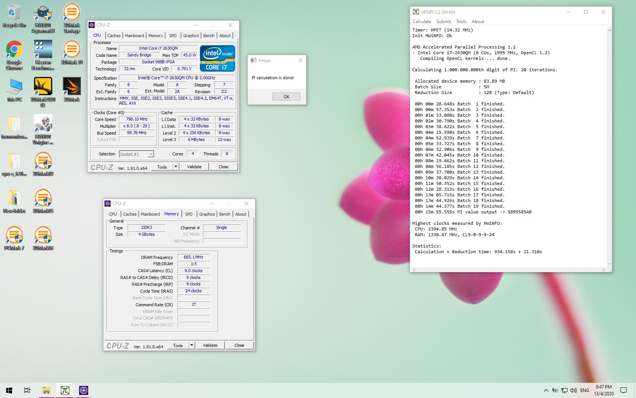Click Close button in lower CPU-Z window
This screenshot has width=636, height=398.
pos(239,345)
